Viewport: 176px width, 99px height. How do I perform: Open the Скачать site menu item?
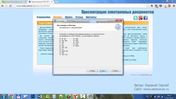click(x=57, y=17)
